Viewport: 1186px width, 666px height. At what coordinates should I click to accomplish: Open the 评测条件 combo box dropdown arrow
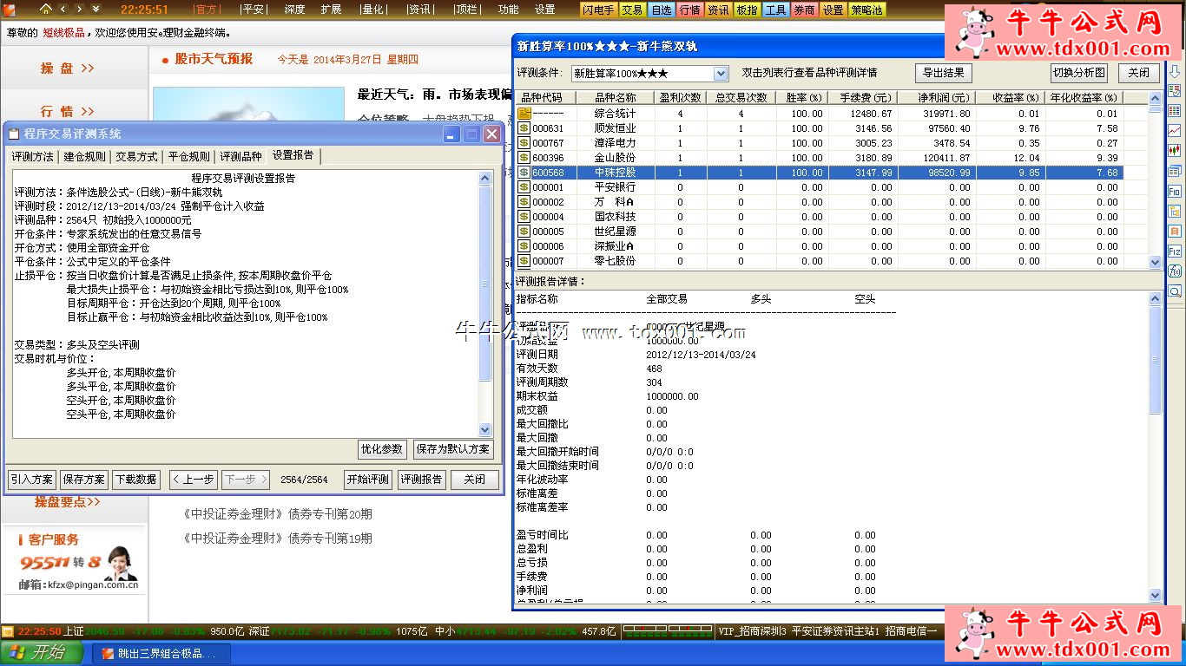click(721, 74)
